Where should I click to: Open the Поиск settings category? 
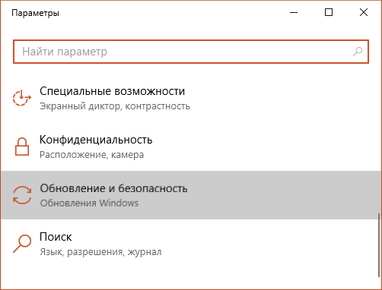click(191, 244)
